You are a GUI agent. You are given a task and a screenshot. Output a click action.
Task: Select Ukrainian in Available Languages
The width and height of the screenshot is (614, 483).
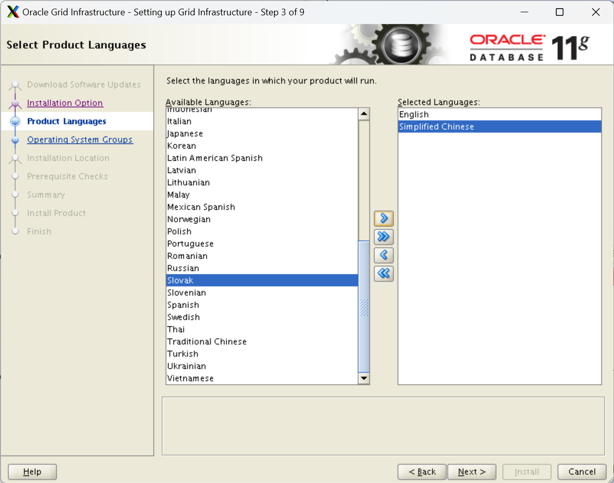point(262,366)
